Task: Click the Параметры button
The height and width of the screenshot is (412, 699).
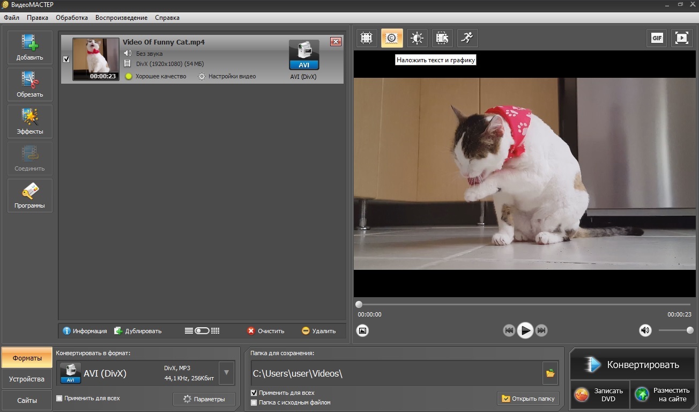Action: pyautogui.click(x=204, y=399)
